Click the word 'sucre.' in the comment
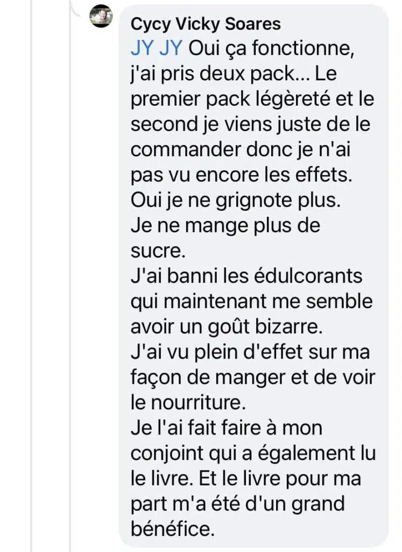The height and width of the screenshot is (552, 402). tap(158, 251)
